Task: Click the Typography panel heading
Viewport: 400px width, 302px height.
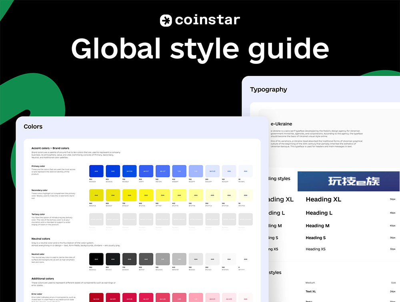Action: pos(268,89)
